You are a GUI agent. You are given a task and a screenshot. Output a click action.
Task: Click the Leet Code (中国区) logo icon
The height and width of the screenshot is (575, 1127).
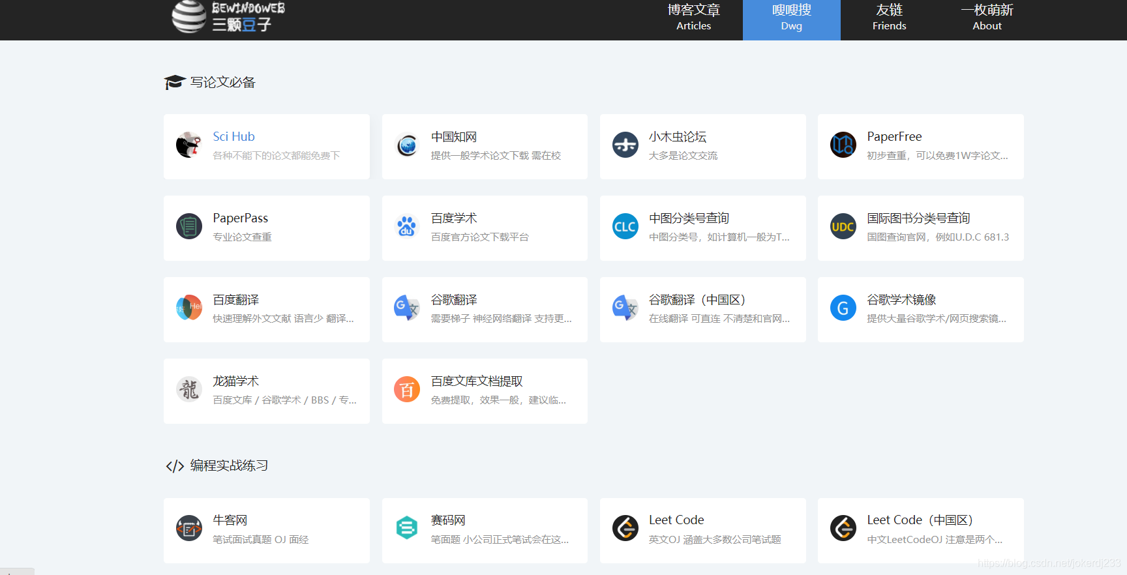point(843,528)
